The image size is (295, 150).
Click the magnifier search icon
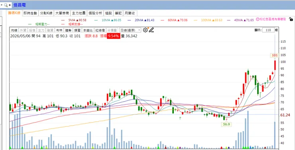(x=6, y=5)
